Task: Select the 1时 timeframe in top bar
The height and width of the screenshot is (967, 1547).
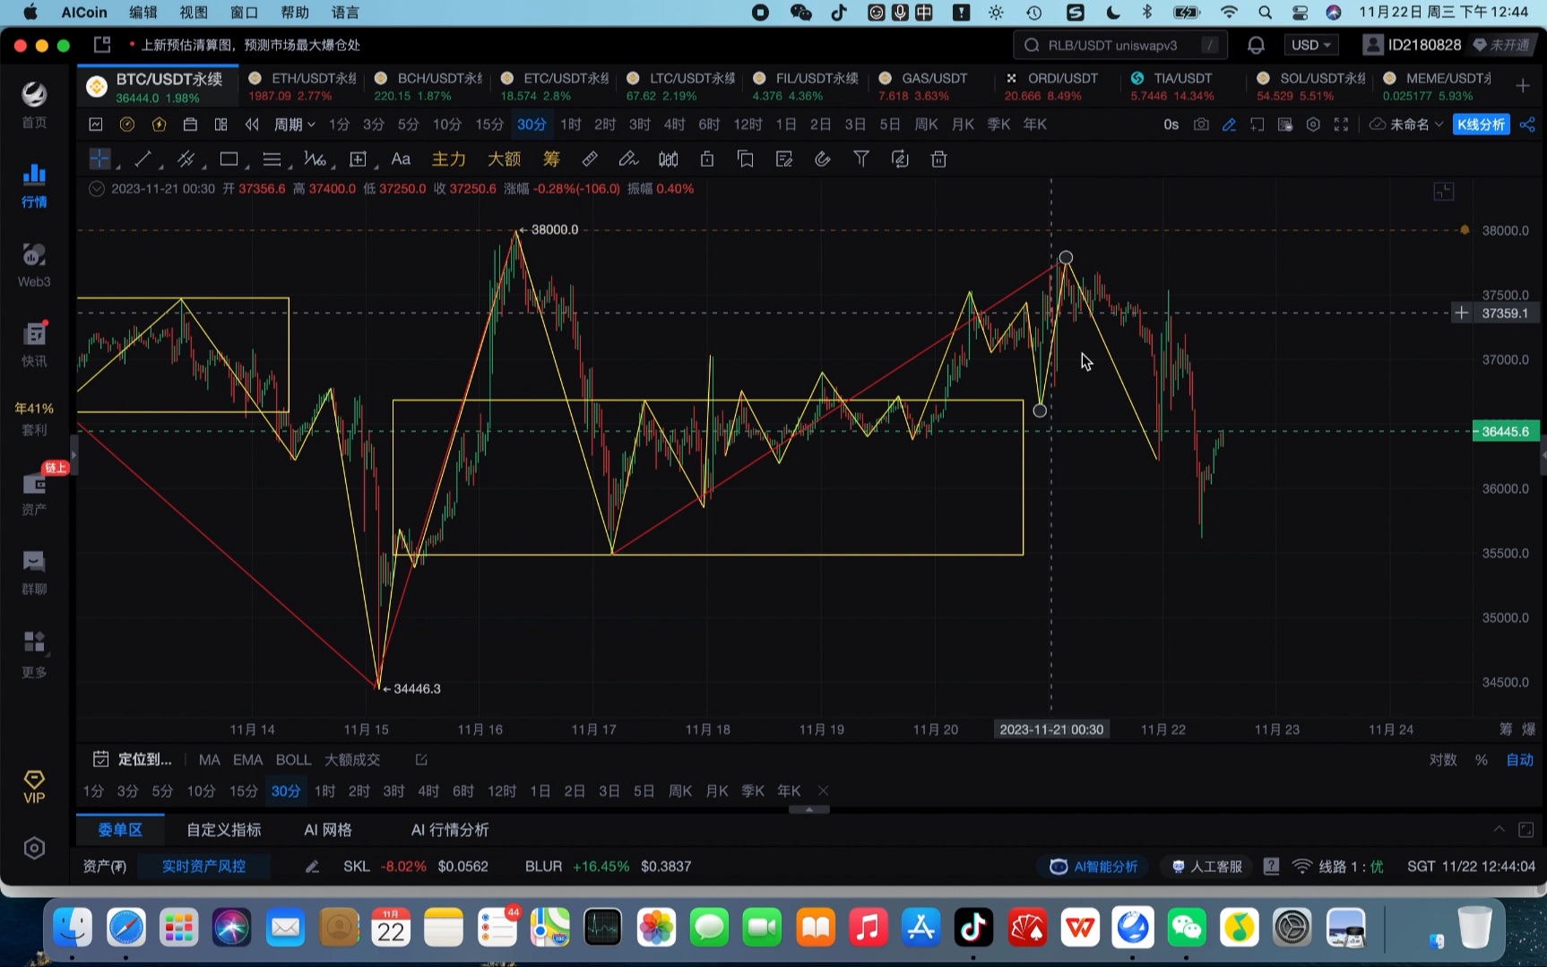Action: pos(571,125)
